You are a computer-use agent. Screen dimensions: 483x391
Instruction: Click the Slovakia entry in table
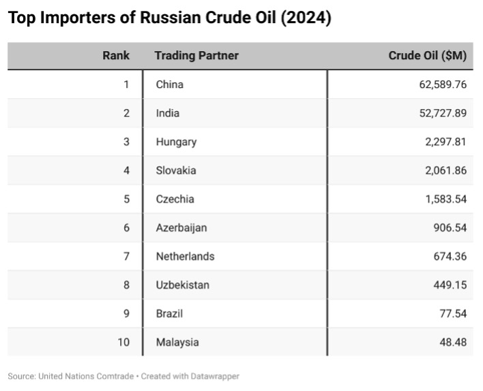[176, 170]
